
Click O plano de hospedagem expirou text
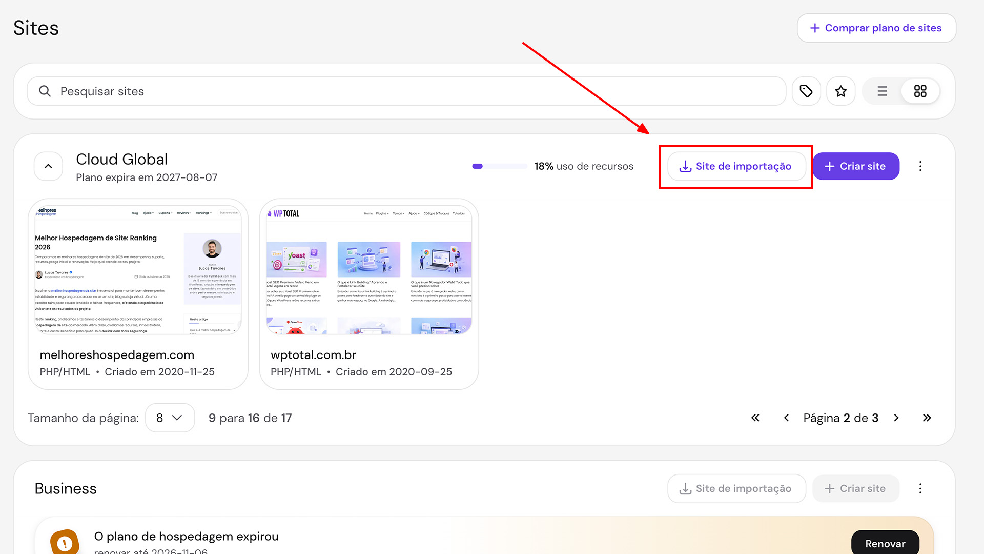(187, 536)
